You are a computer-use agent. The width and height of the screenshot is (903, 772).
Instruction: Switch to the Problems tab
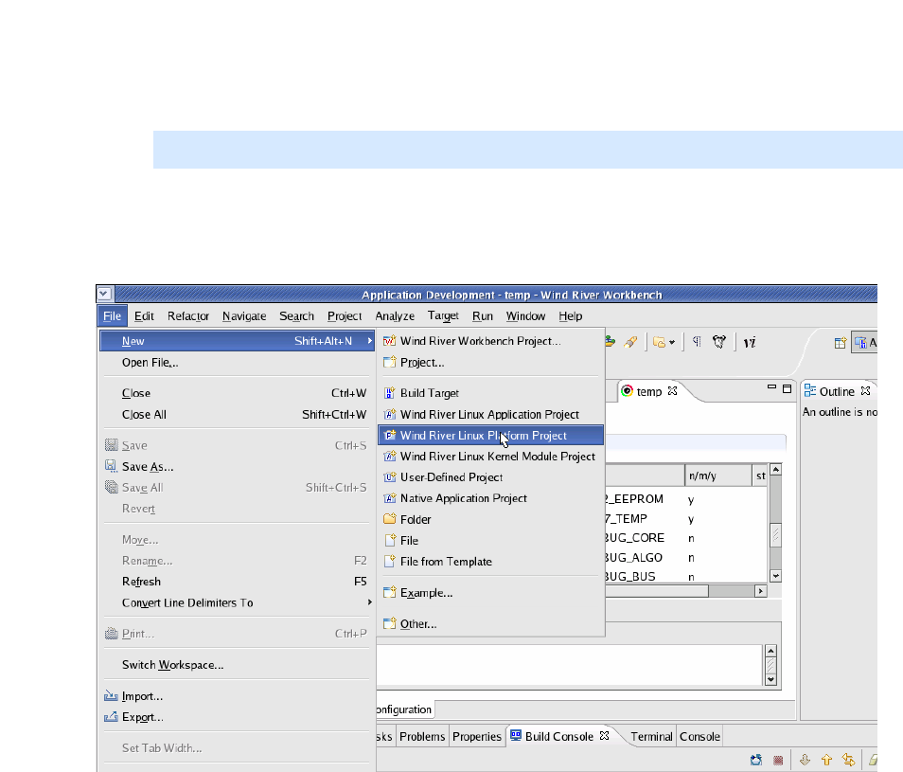click(422, 736)
